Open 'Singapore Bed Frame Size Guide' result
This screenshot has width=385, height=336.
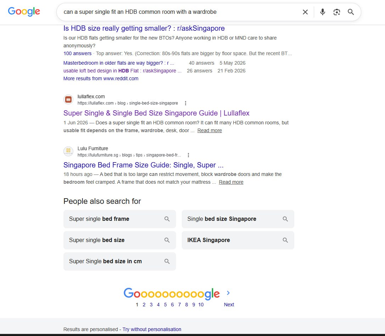coord(143,165)
